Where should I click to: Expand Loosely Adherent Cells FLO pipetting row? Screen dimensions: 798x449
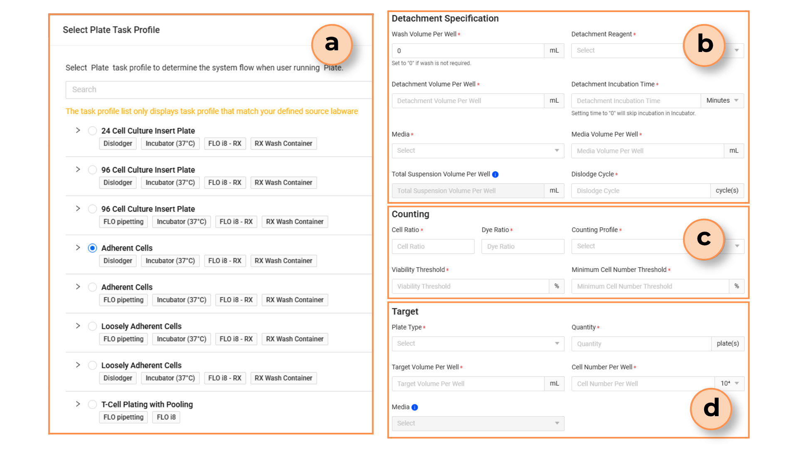point(78,326)
